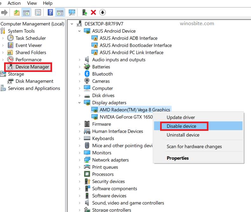This screenshot has height=212, width=251.
Task: Select the Human Interface Devices row
Action: pyautogui.click(x=118, y=131)
